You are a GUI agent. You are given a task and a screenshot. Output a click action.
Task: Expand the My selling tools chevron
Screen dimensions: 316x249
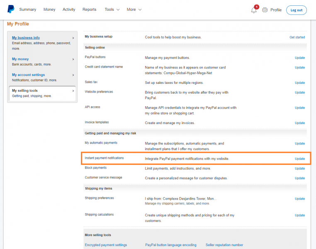(73, 91)
